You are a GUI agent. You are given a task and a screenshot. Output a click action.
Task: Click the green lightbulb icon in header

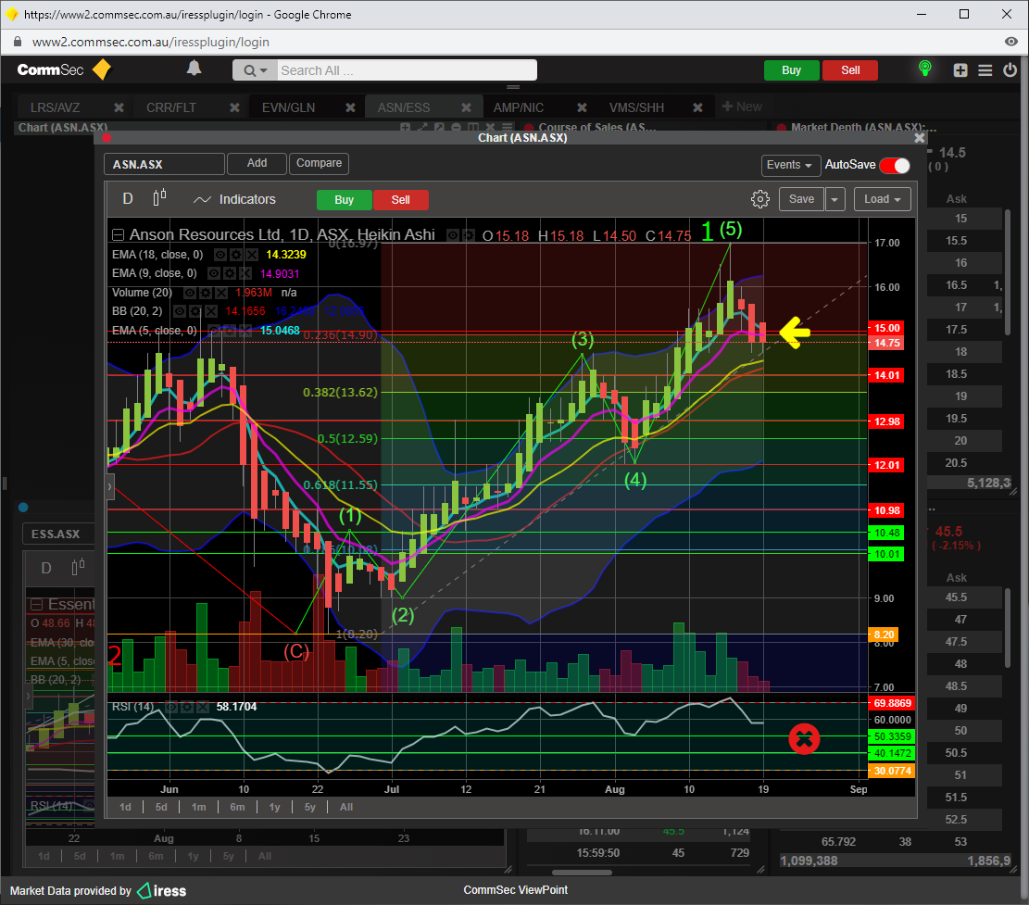click(x=923, y=69)
